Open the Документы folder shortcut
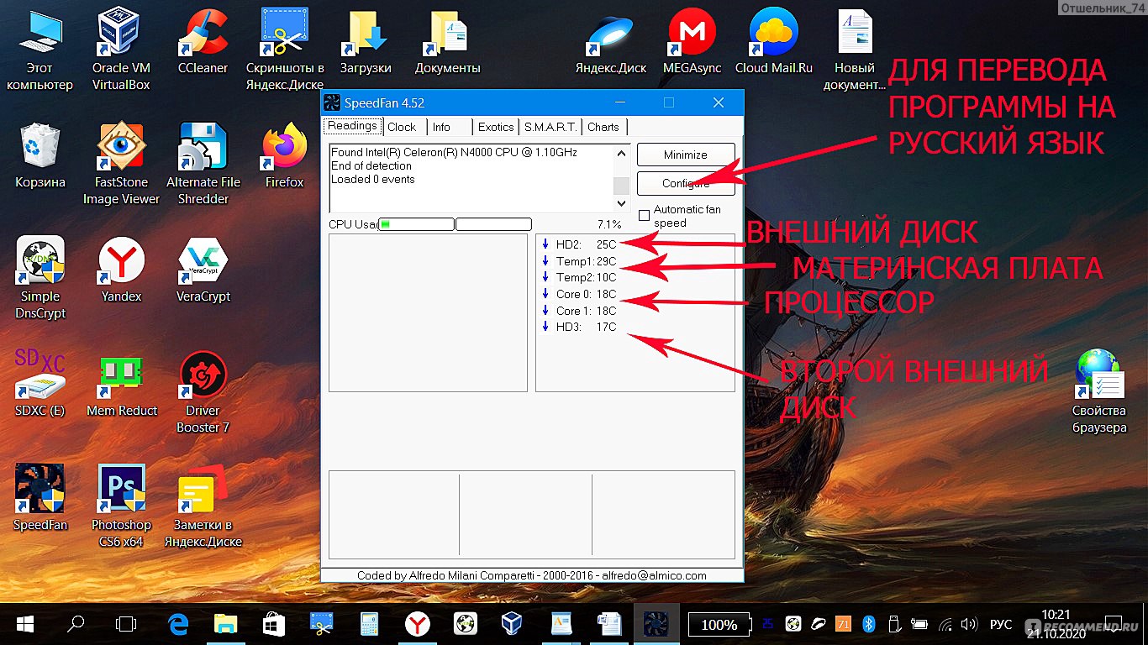The image size is (1148, 645). pos(447,42)
